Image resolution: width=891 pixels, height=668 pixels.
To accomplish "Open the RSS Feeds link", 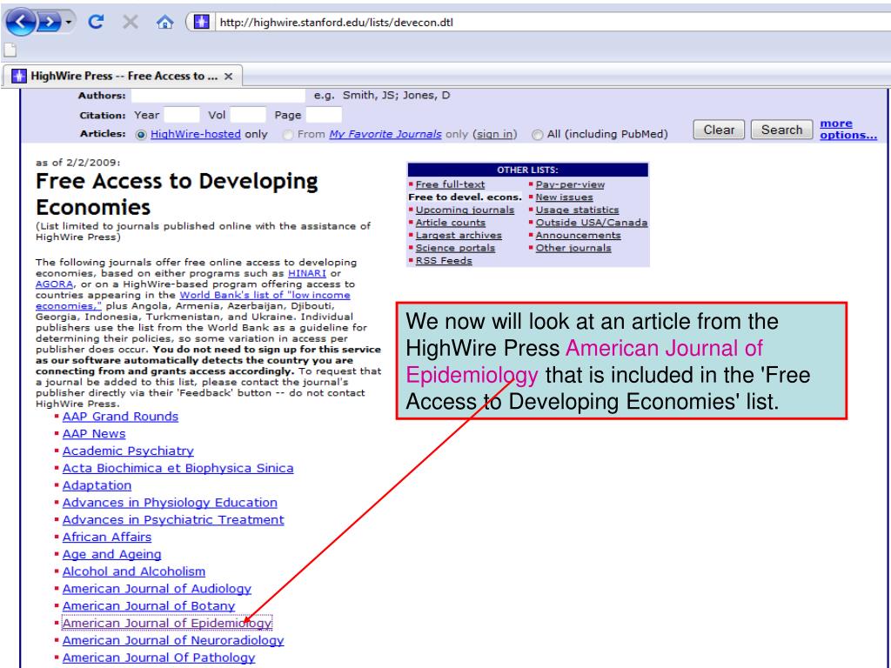I will pyautogui.click(x=444, y=261).
